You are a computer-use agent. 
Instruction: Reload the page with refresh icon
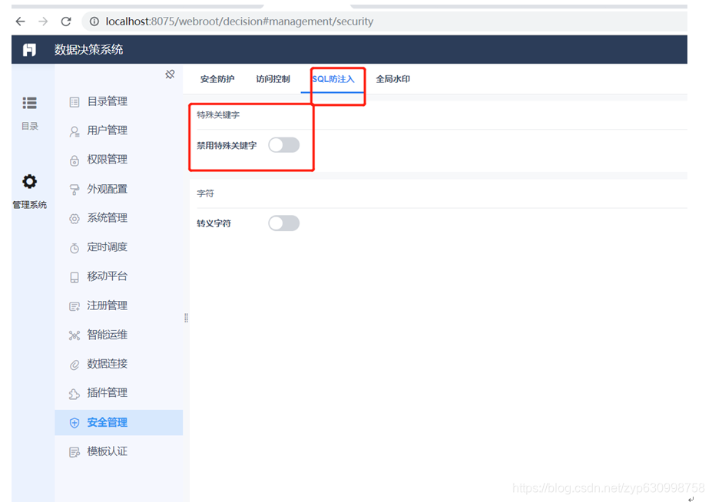[66, 21]
